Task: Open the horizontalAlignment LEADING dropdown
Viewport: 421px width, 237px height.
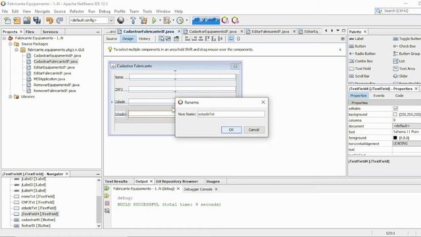Action: (407, 144)
